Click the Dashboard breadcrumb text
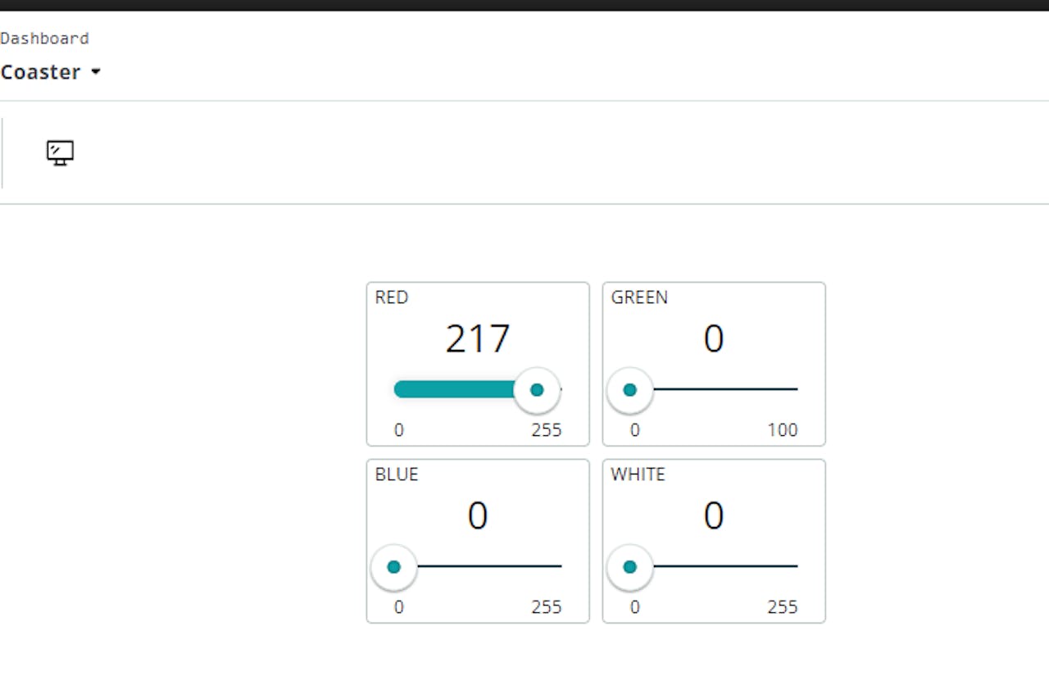1049x699 pixels. click(x=44, y=39)
